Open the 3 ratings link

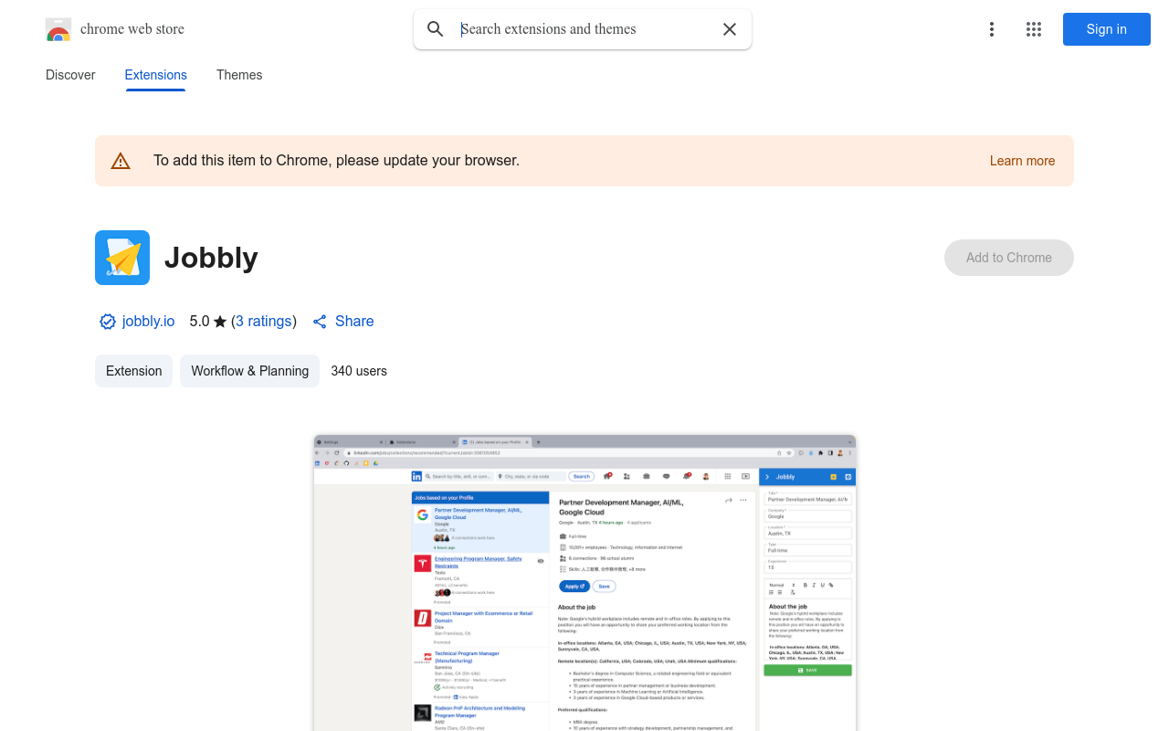click(264, 322)
